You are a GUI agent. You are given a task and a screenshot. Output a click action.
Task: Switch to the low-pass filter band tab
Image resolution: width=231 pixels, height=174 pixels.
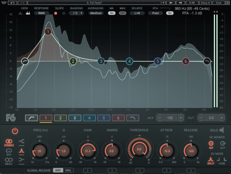pyautogui.click(x=133, y=118)
